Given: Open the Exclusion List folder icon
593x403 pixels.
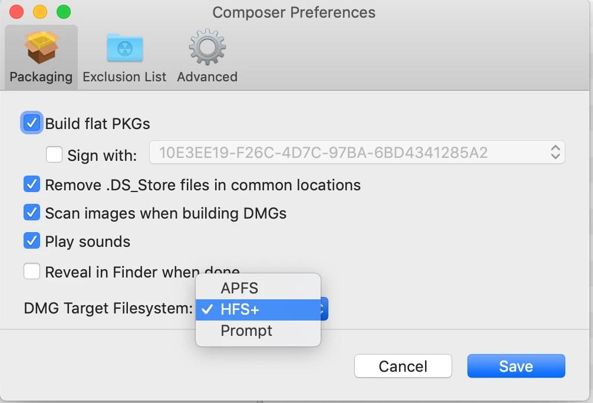Looking at the screenshot, I should tap(125, 48).
